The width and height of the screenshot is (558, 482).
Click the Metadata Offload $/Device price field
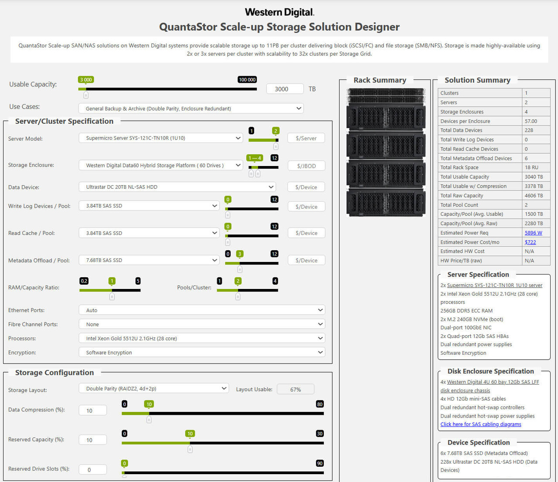click(306, 260)
